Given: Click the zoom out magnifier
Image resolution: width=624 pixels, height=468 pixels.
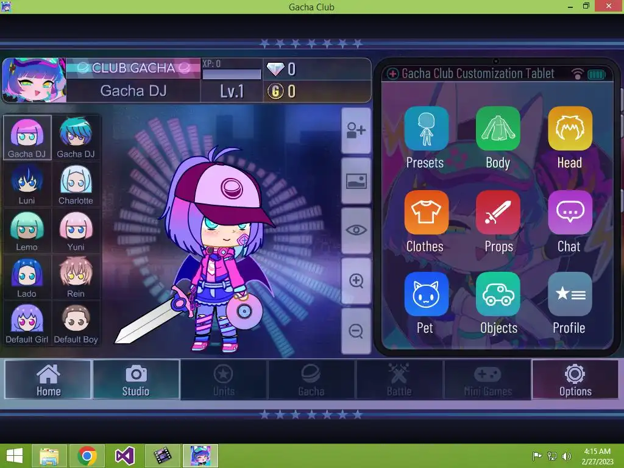Looking at the screenshot, I should pos(356,331).
